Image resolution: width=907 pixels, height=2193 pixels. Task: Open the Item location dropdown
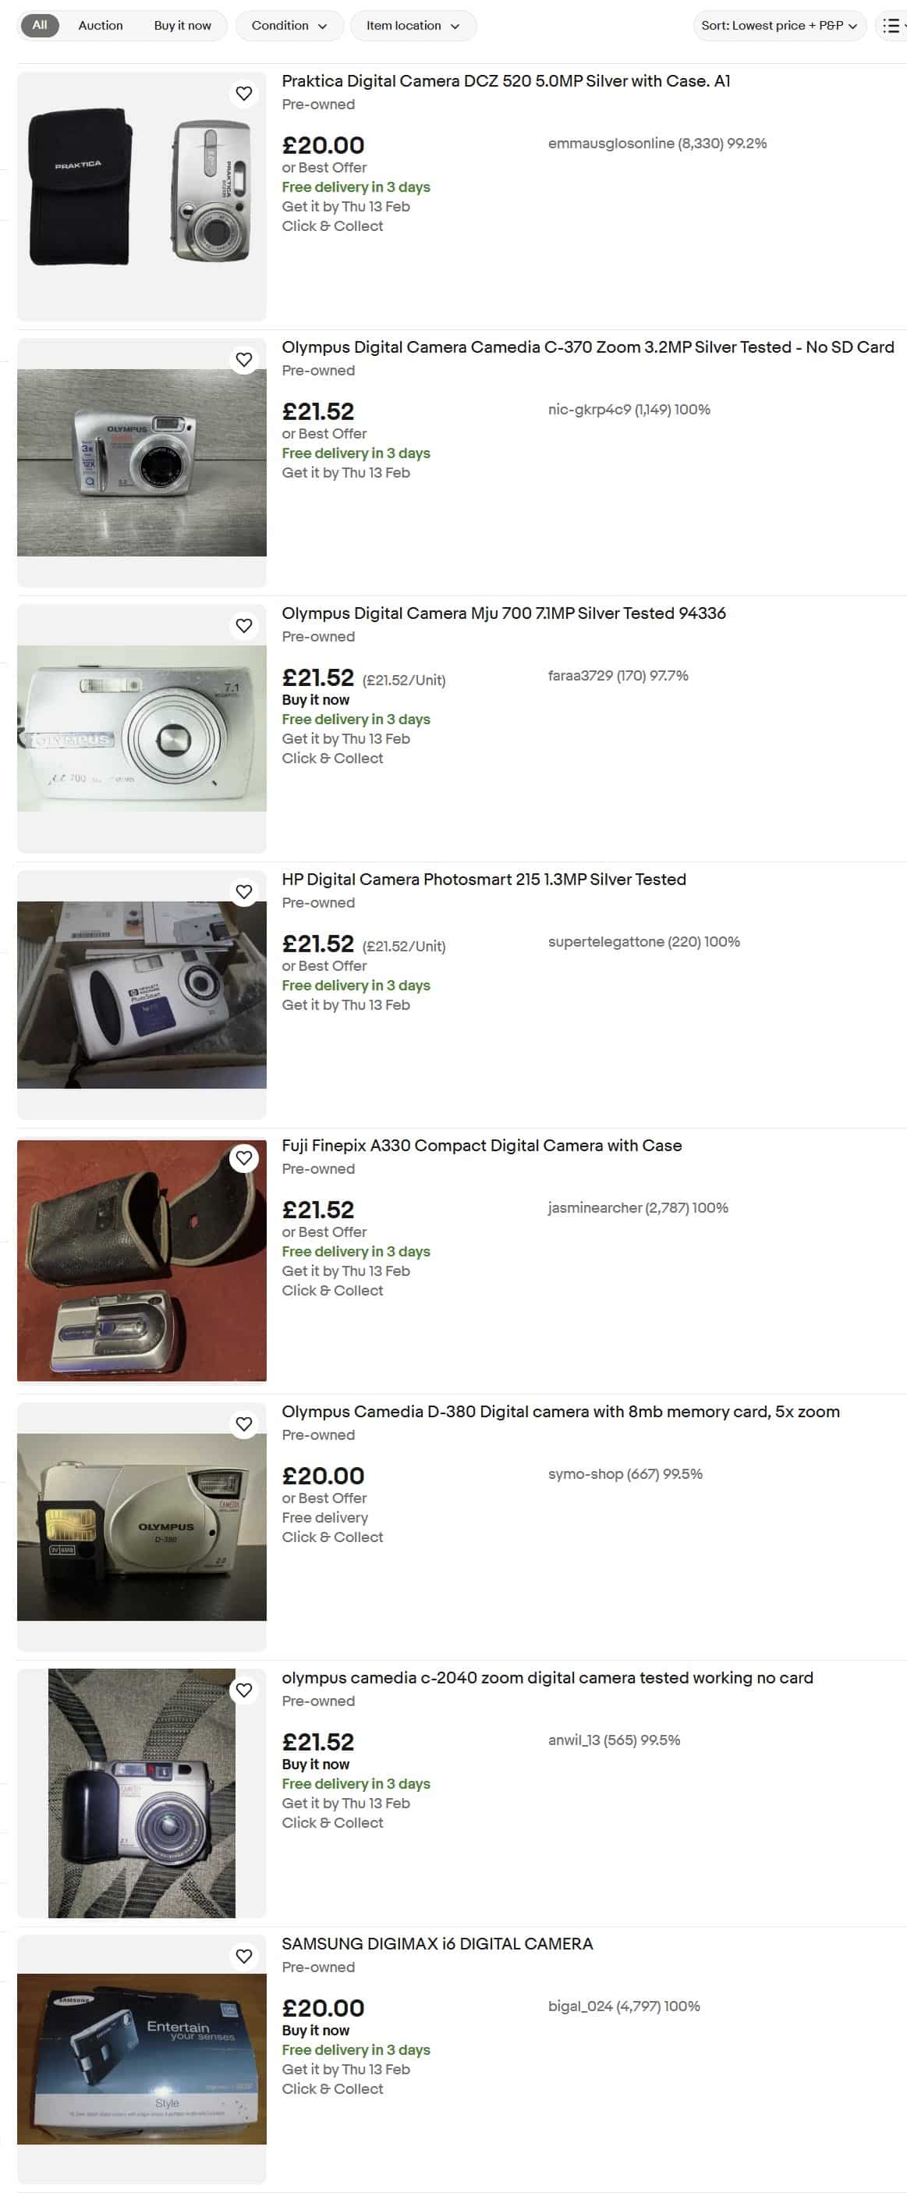[x=413, y=26]
